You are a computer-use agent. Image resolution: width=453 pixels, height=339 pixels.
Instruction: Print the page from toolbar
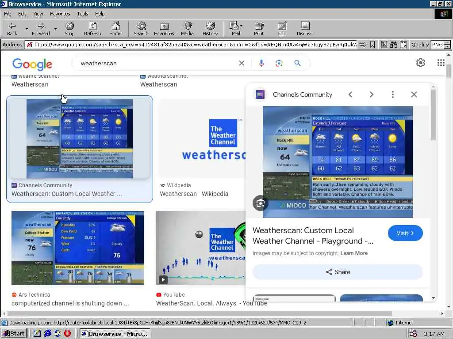[259, 29]
